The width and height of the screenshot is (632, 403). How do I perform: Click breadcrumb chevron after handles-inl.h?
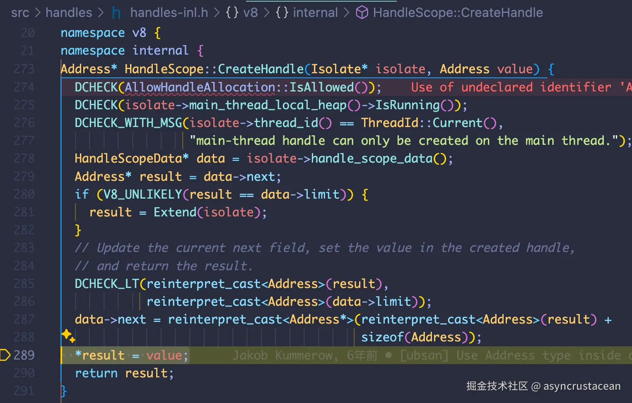pos(217,13)
